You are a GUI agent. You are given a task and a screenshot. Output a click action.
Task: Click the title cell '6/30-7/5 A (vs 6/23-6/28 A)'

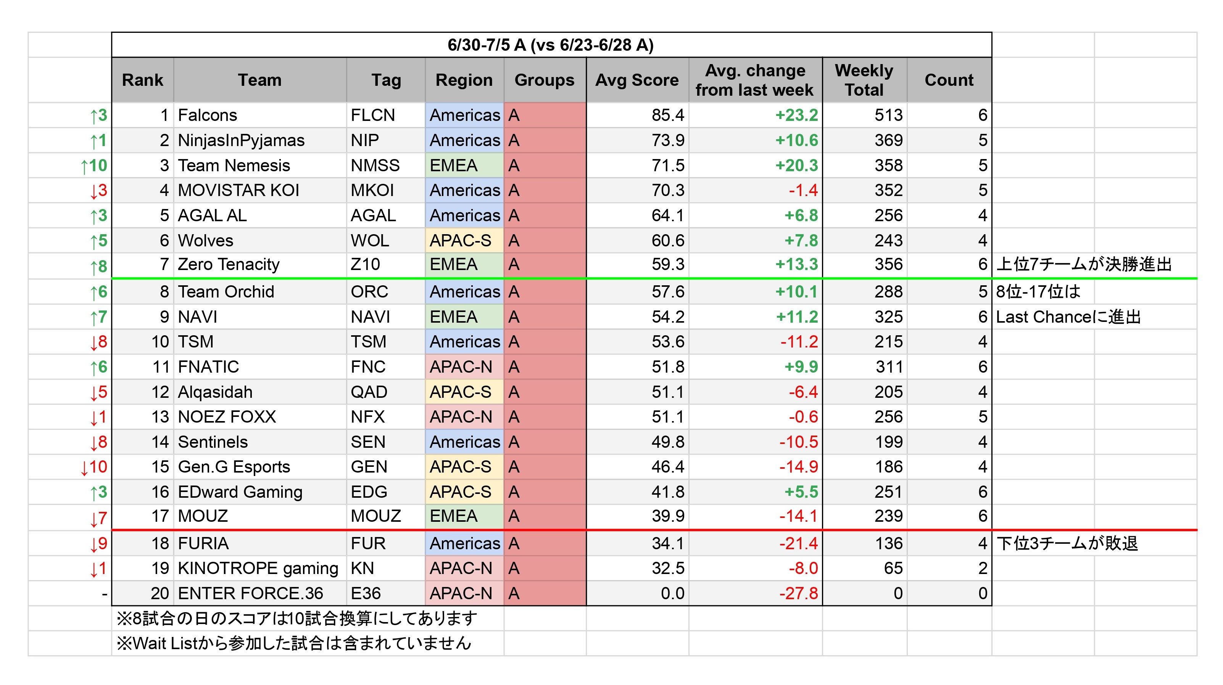pos(551,45)
